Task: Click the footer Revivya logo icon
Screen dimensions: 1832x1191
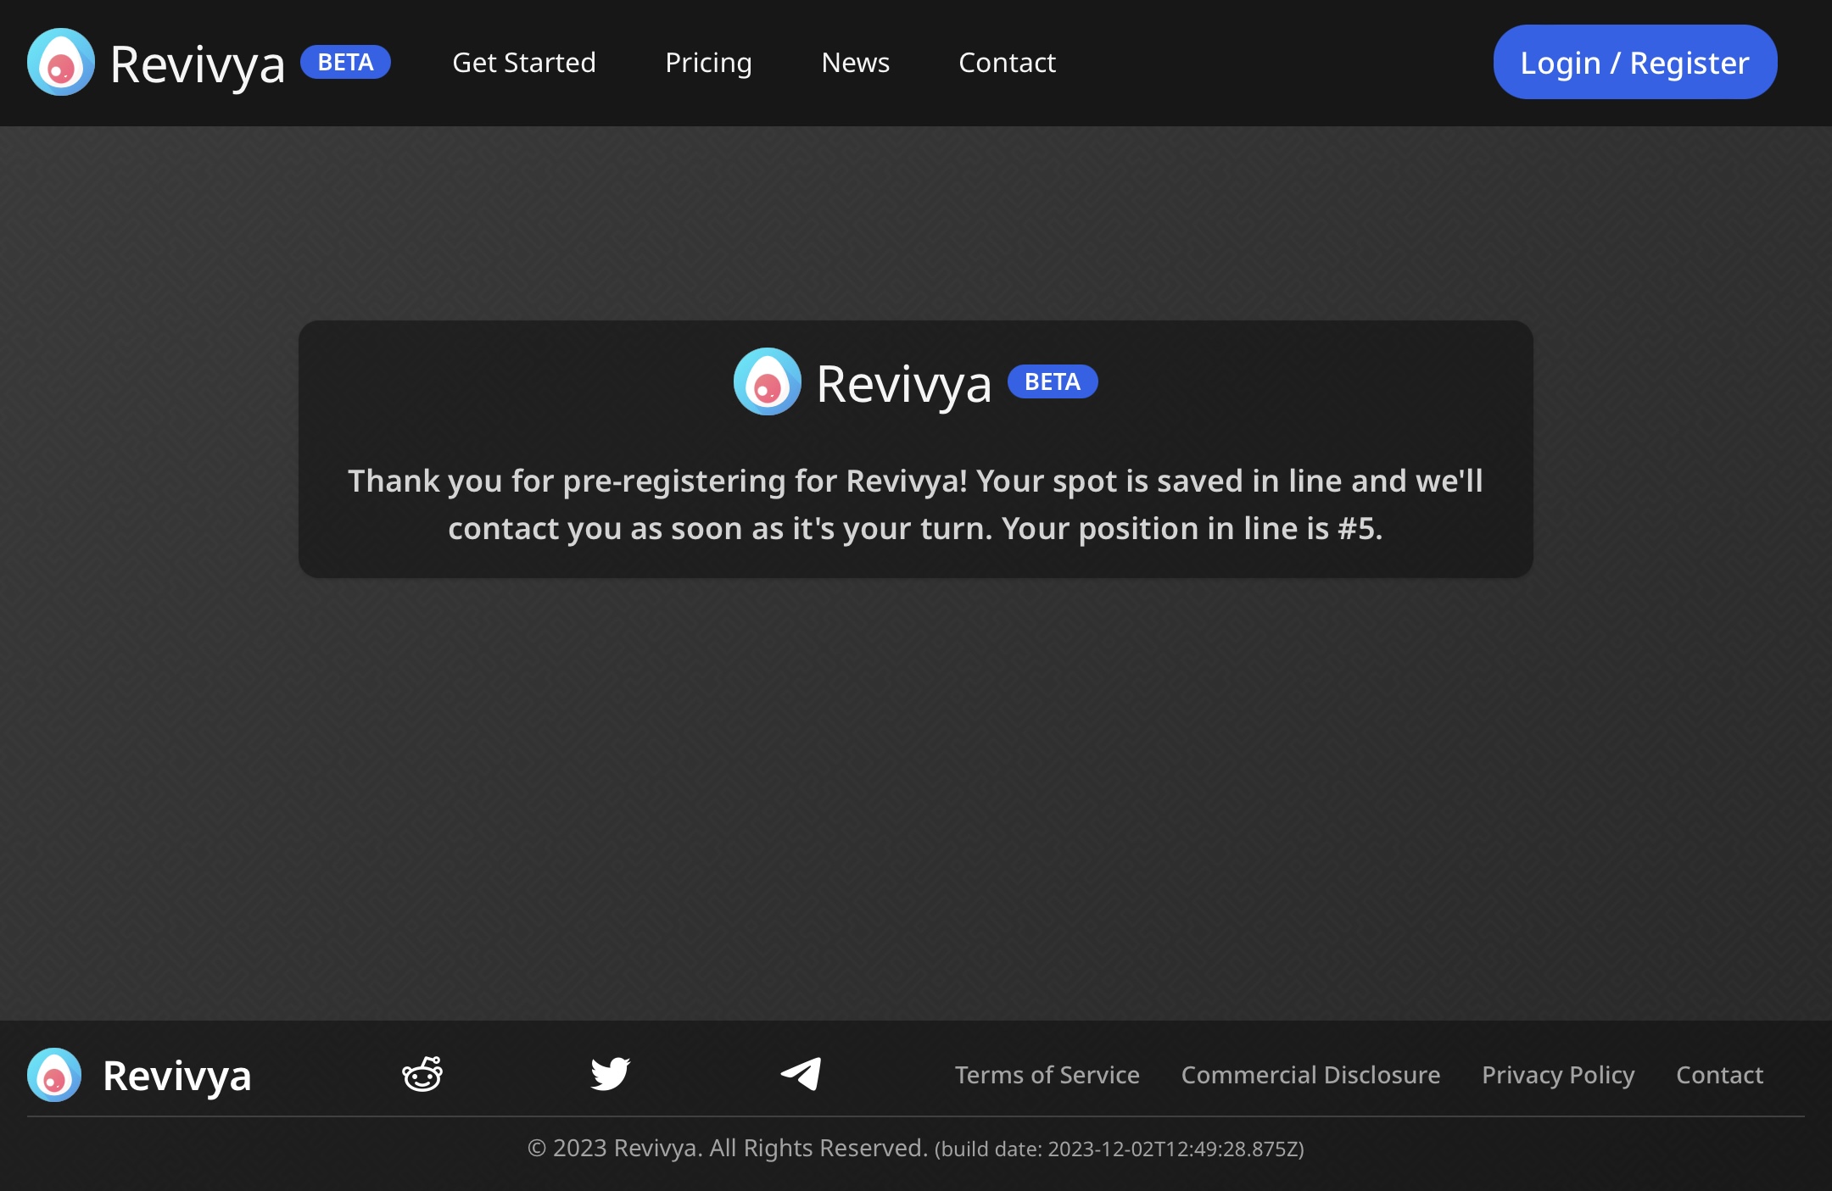Action: pos(54,1075)
